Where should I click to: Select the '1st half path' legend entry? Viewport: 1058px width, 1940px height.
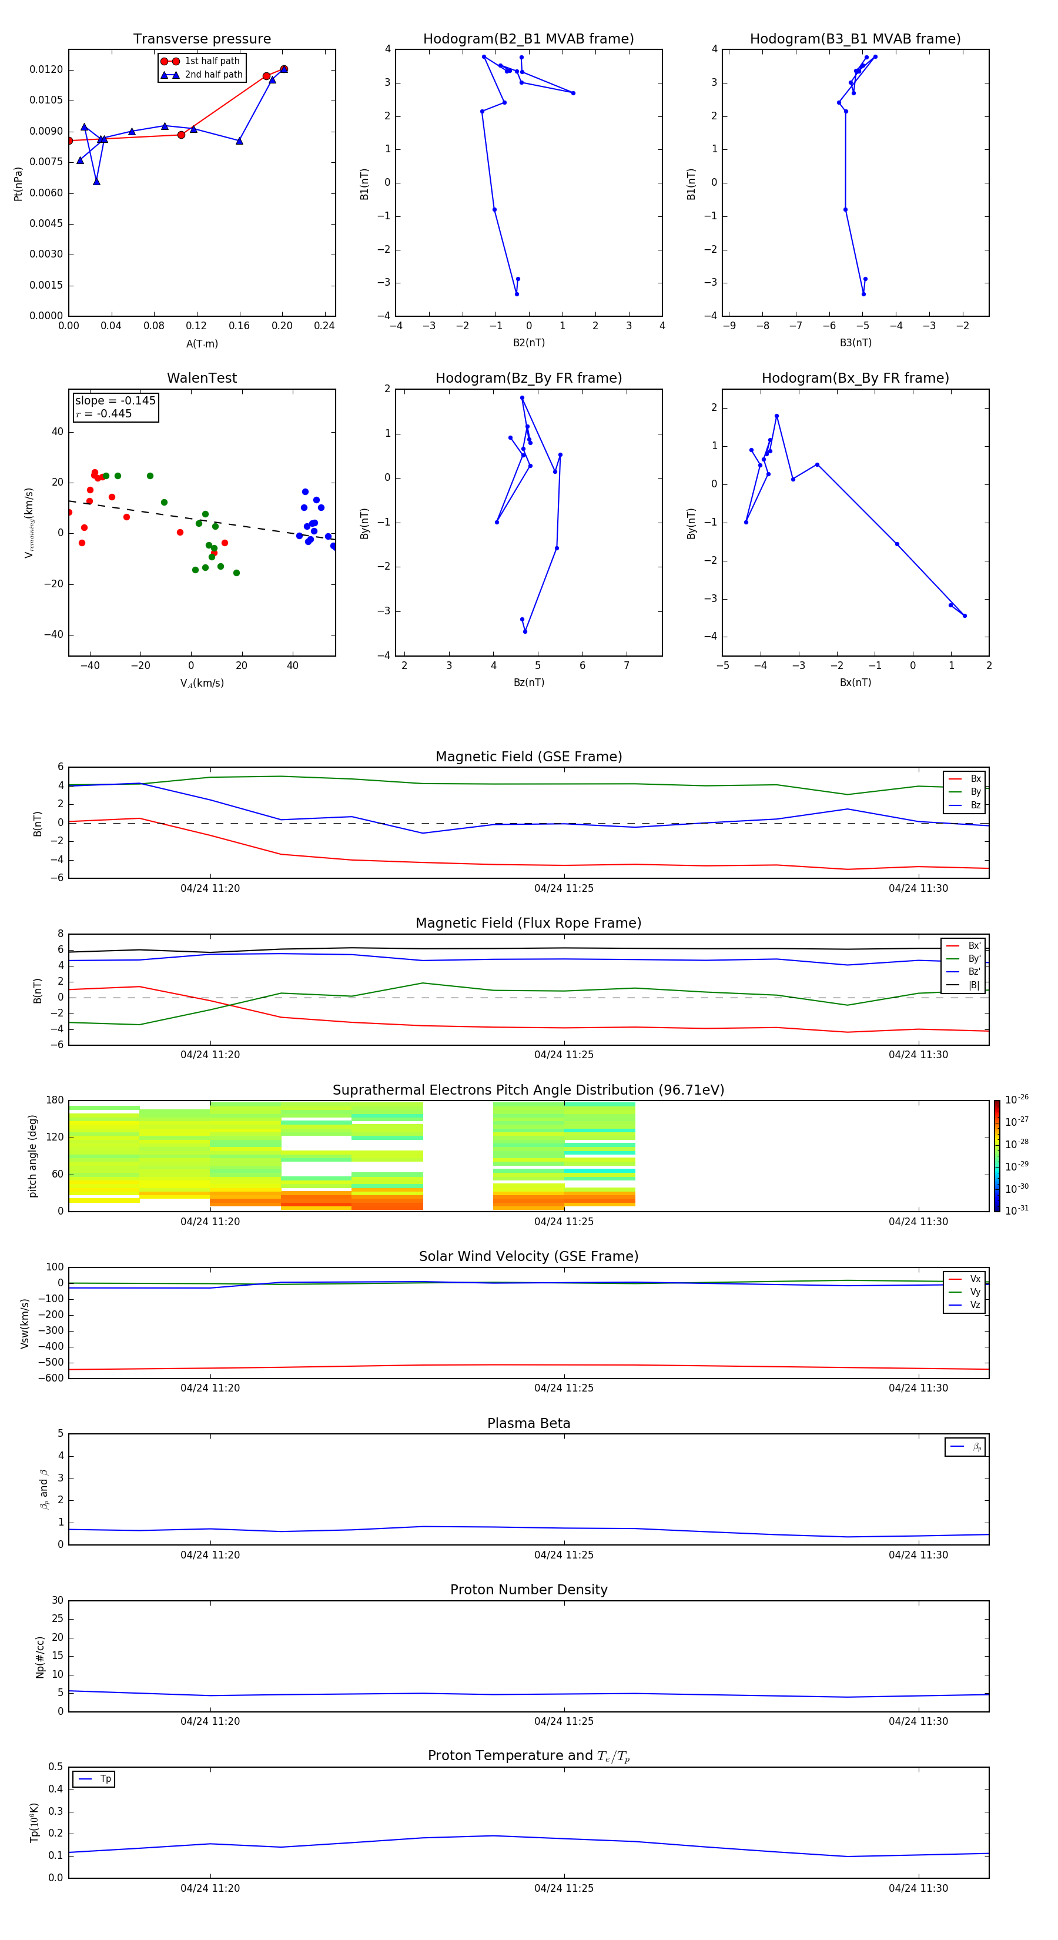(x=200, y=61)
